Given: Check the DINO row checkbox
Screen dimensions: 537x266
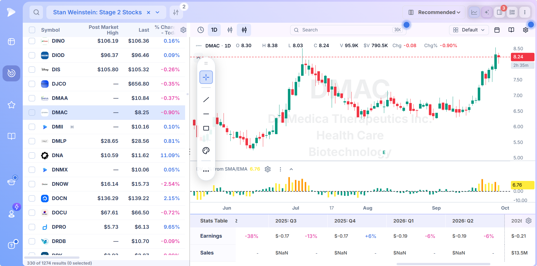Looking at the screenshot, I should pos(32,41).
